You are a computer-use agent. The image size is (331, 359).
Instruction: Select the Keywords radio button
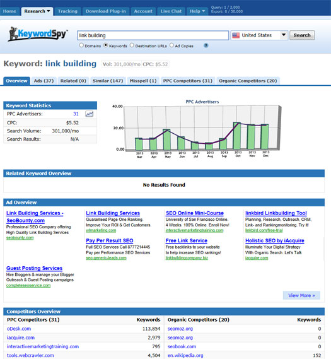106,45
